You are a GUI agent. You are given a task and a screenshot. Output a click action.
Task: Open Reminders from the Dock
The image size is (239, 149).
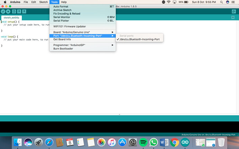pos(80,142)
